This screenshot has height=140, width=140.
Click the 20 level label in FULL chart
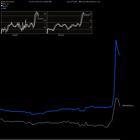(90, 27)
